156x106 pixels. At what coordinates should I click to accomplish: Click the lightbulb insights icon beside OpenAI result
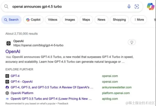point(132,42)
